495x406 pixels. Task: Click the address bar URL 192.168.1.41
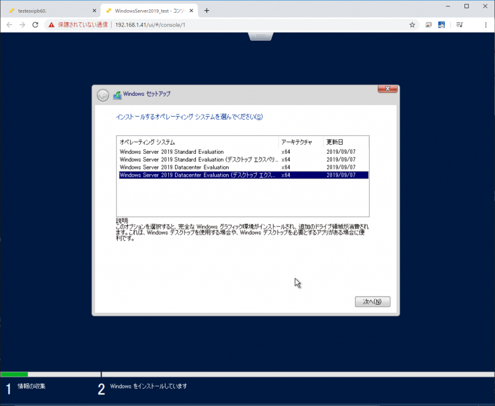(x=150, y=25)
